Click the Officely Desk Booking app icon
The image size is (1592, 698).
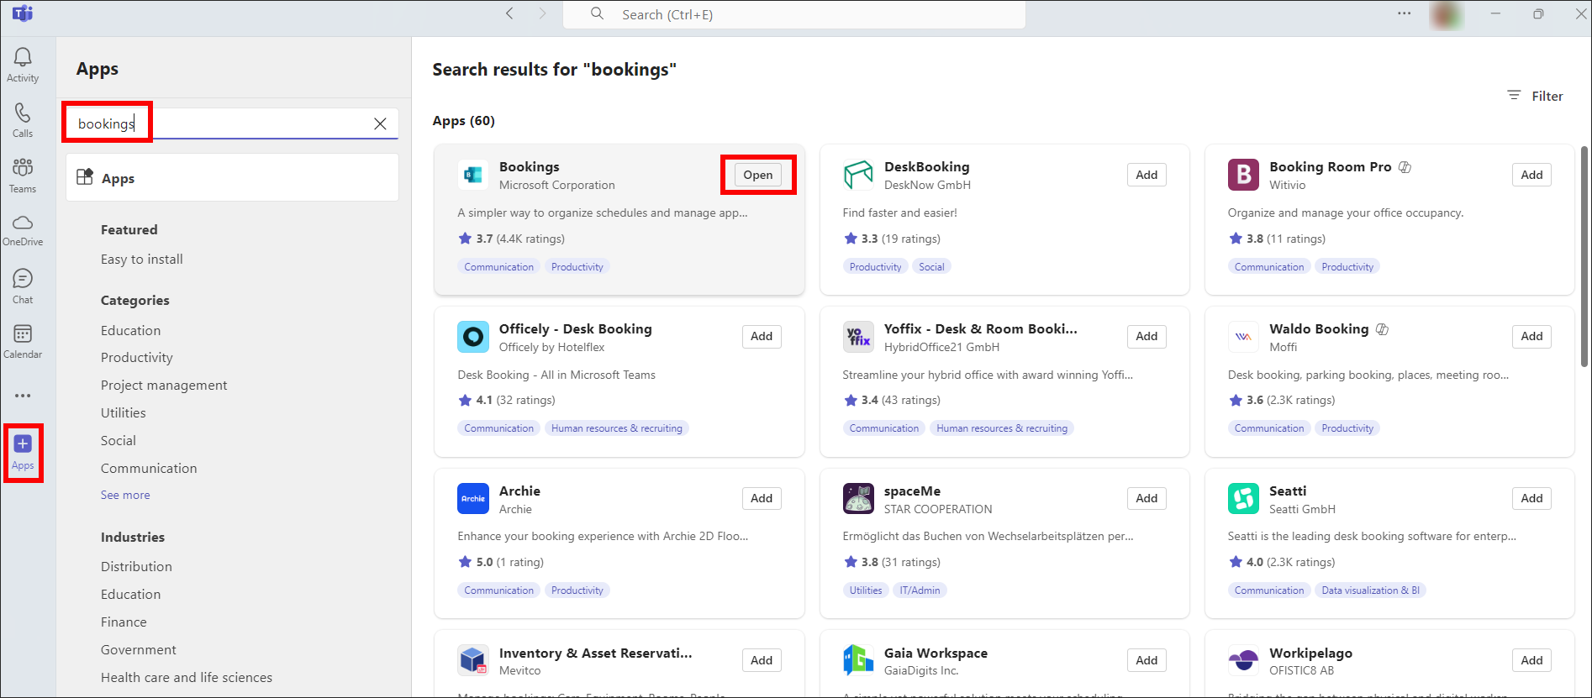pos(473,337)
